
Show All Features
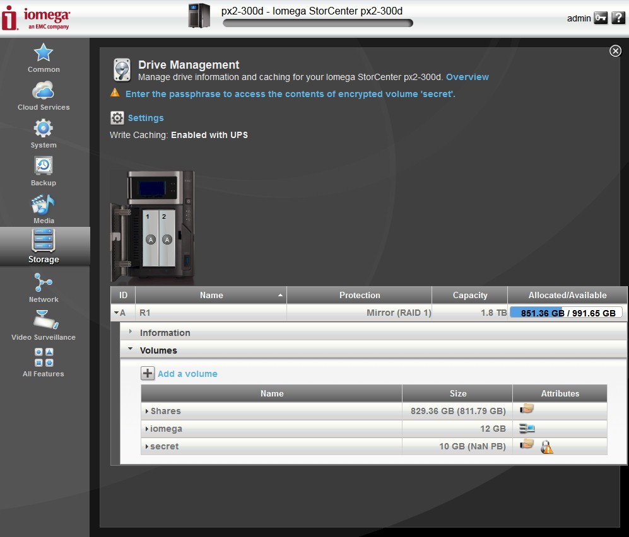click(x=44, y=362)
